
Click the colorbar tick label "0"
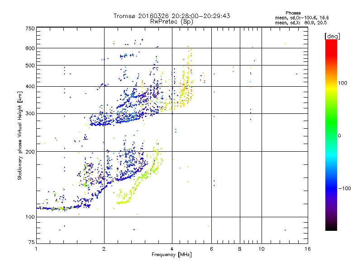[x=339, y=136]
